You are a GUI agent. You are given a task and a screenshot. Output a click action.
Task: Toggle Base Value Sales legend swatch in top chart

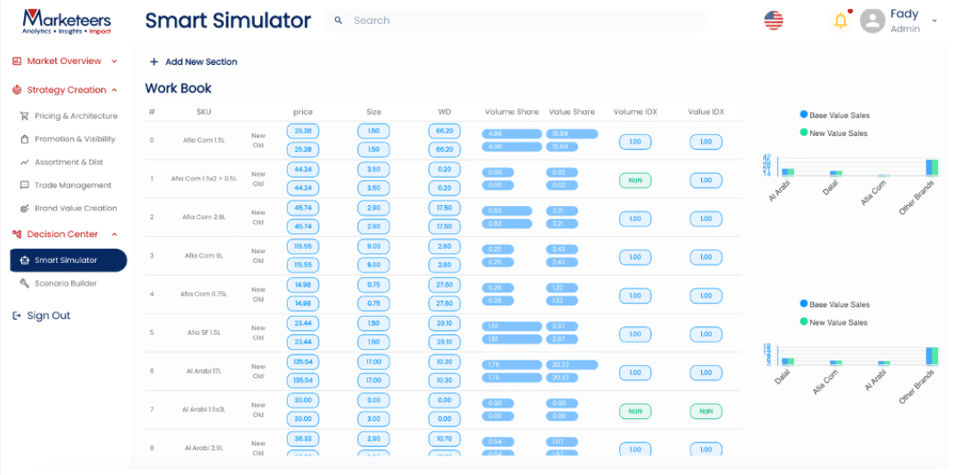pos(803,115)
